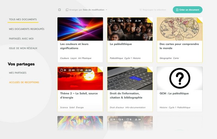Open the 'Arranger par Date de modification' dropdown
Screen dimensions: 217x139
(86, 10)
